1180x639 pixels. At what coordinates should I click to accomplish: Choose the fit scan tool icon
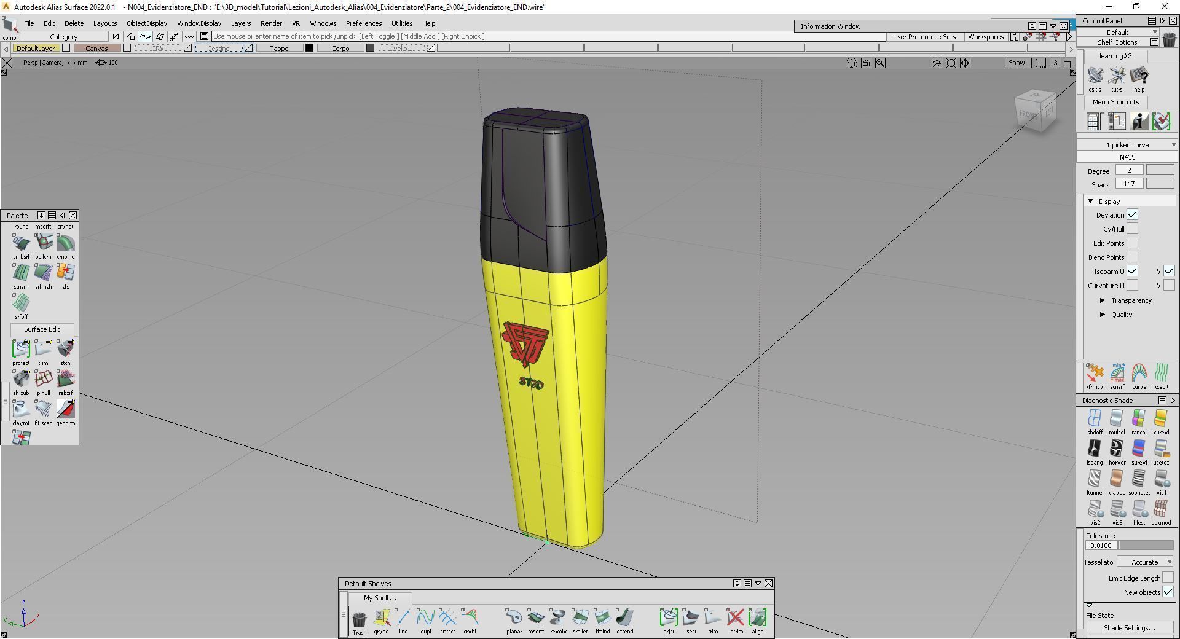tap(43, 409)
